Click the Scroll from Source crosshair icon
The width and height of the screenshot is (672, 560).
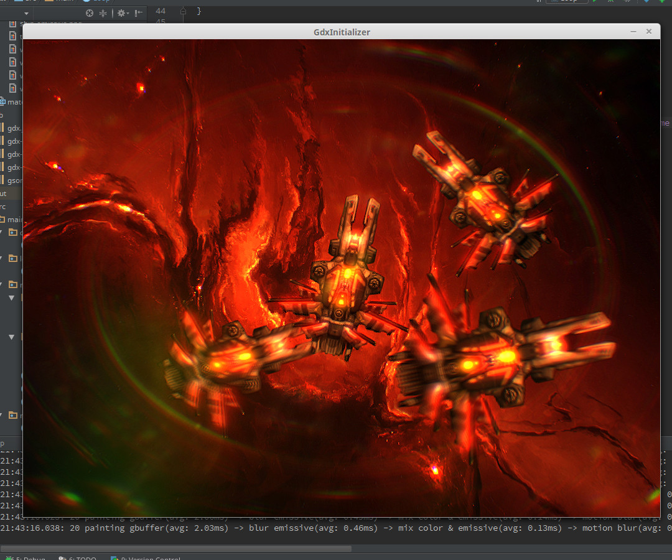point(90,13)
